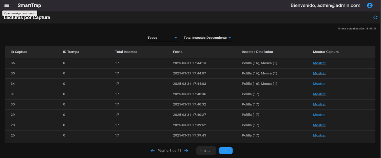This screenshot has width=381, height=158.
Task: Click Mostrar link for capture 26
Action: (x=319, y=135)
